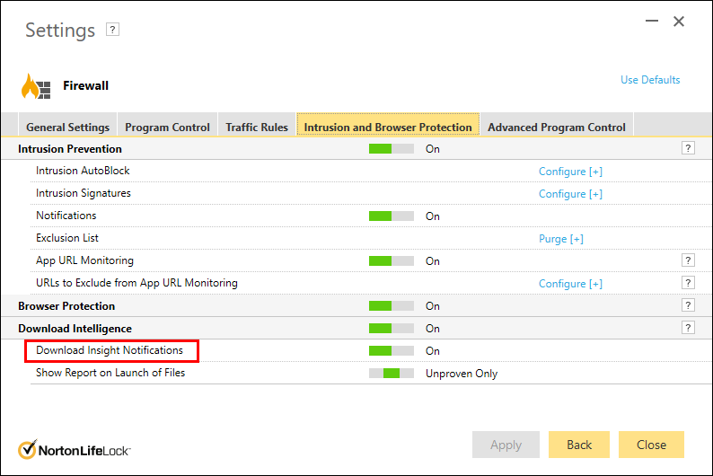
Task: Open help for Browser Protection
Action: click(688, 305)
